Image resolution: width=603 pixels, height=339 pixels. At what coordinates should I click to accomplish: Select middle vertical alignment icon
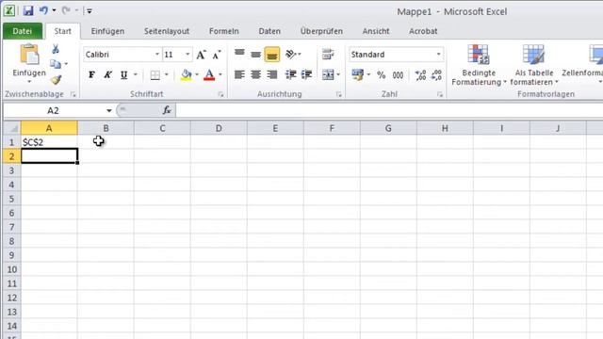click(x=255, y=55)
